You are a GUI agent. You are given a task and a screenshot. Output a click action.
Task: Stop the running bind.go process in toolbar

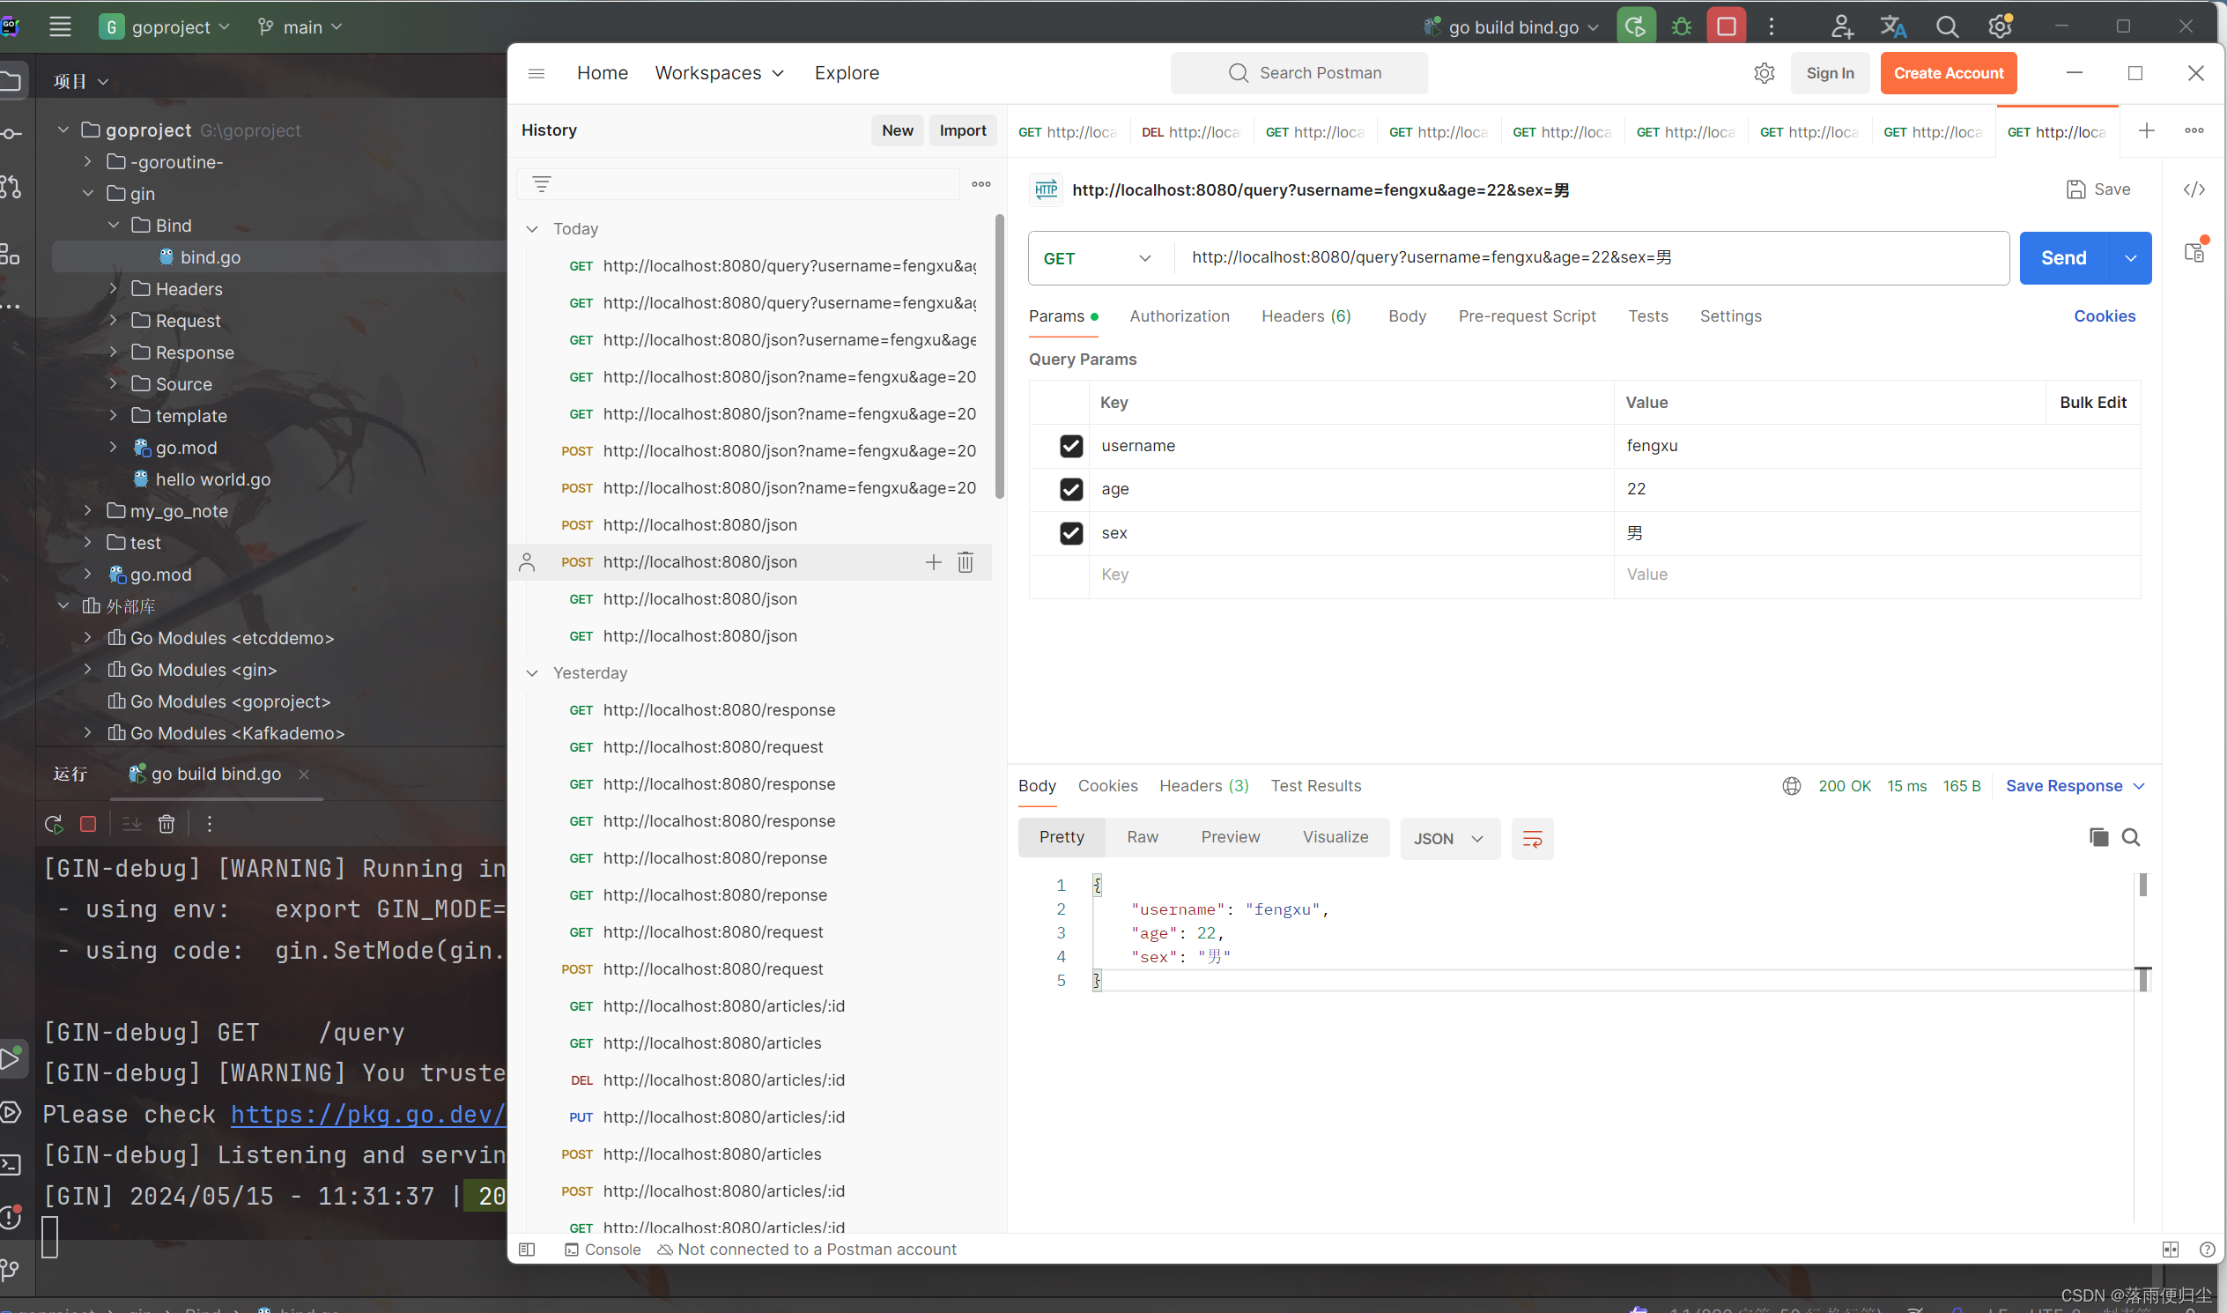coord(1726,26)
